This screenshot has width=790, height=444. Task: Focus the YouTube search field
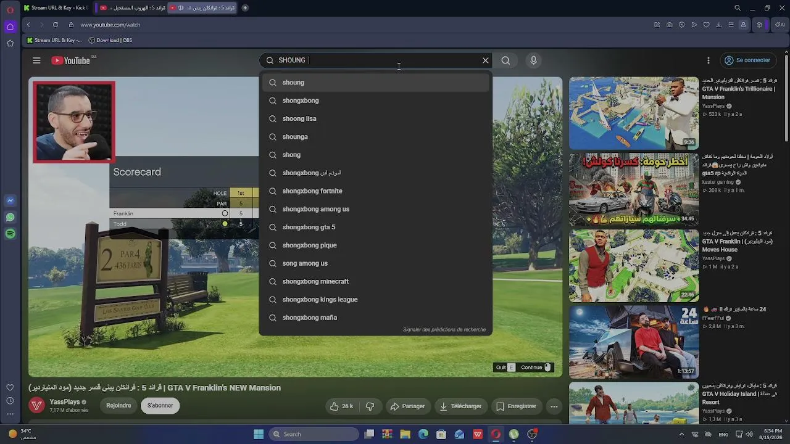pyautogui.click(x=375, y=60)
